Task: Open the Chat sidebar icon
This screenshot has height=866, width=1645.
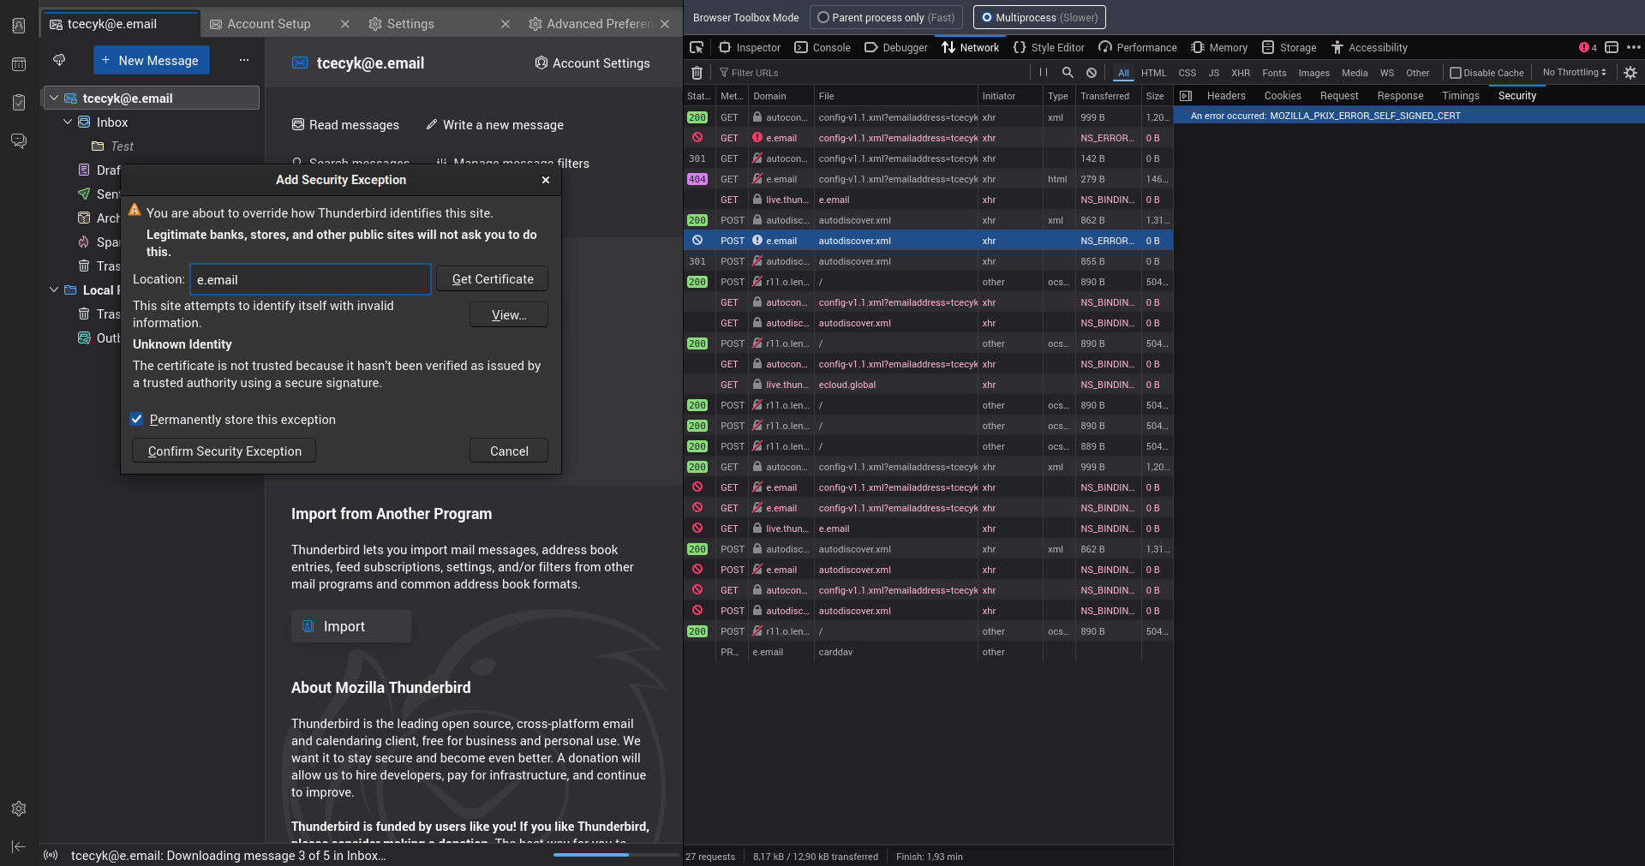Action: [19, 141]
